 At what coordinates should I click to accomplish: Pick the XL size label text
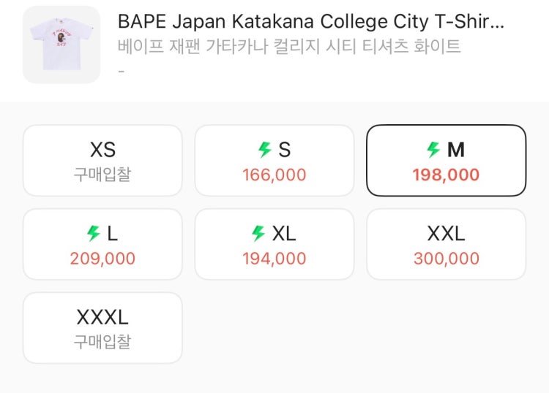pyautogui.click(x=284, y=234)
